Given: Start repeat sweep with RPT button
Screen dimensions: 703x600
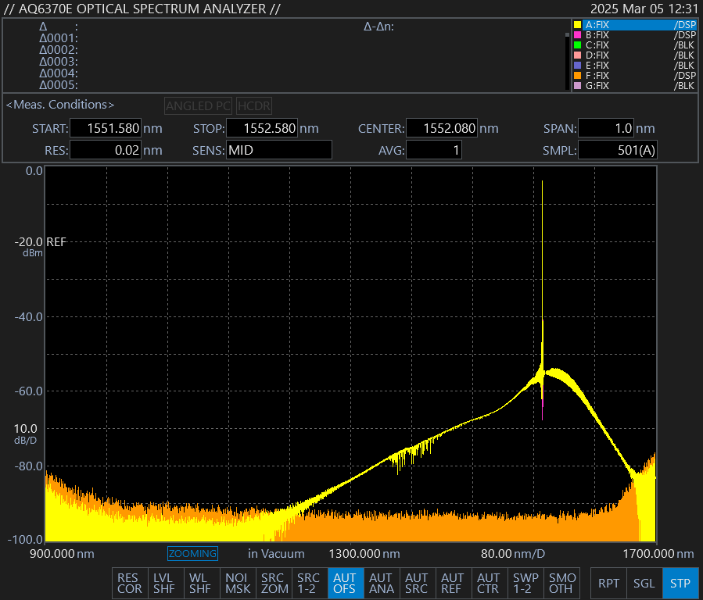Looking at the screenshot, I should pos(608,583).
